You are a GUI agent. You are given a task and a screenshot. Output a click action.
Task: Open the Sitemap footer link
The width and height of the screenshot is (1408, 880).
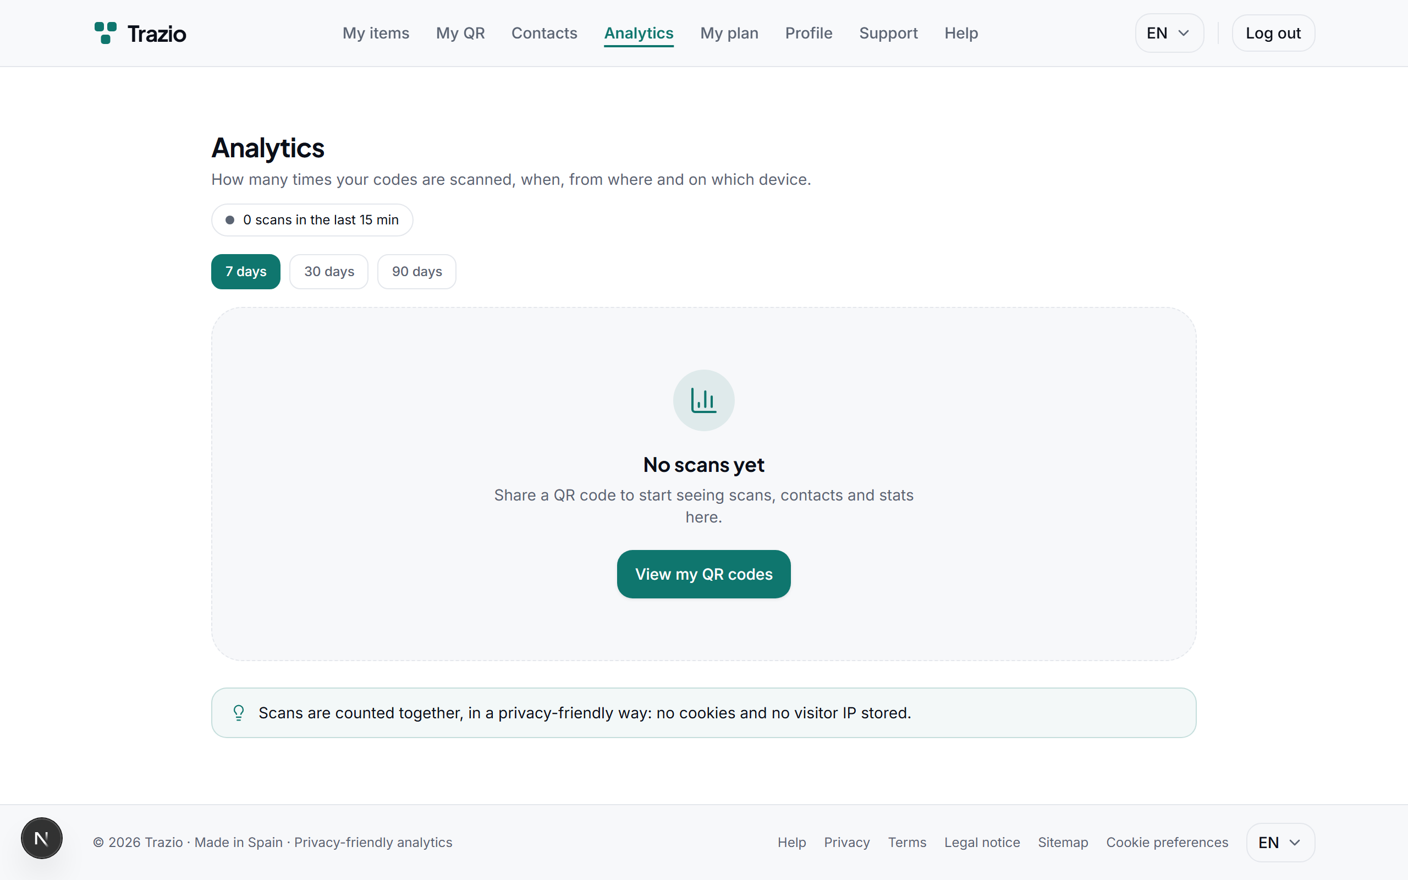click(1063, 842)
